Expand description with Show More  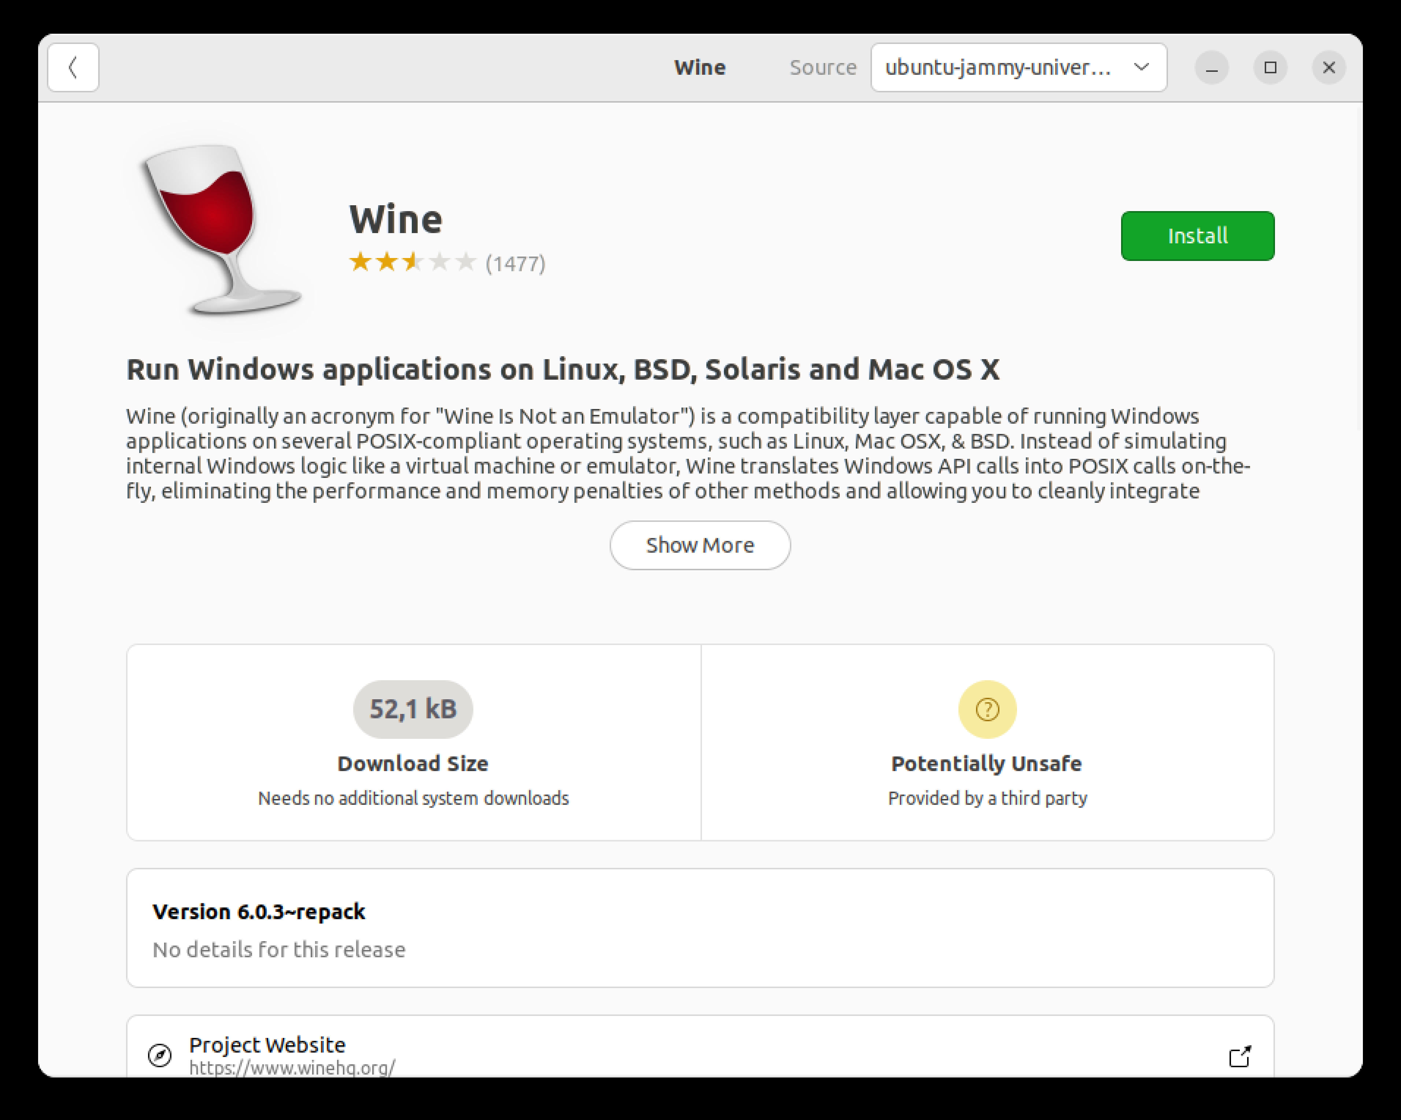click(700, 545)
